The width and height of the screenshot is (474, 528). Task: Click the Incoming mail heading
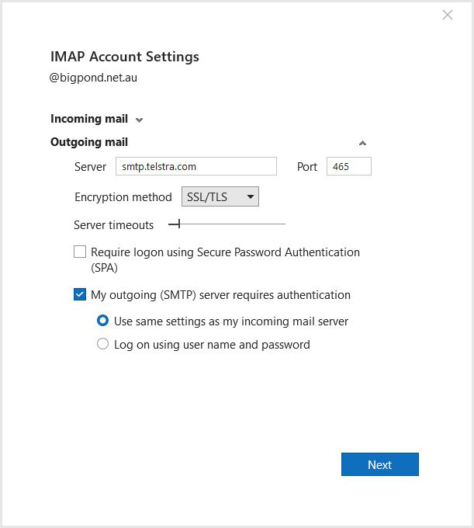click(89, 119)
